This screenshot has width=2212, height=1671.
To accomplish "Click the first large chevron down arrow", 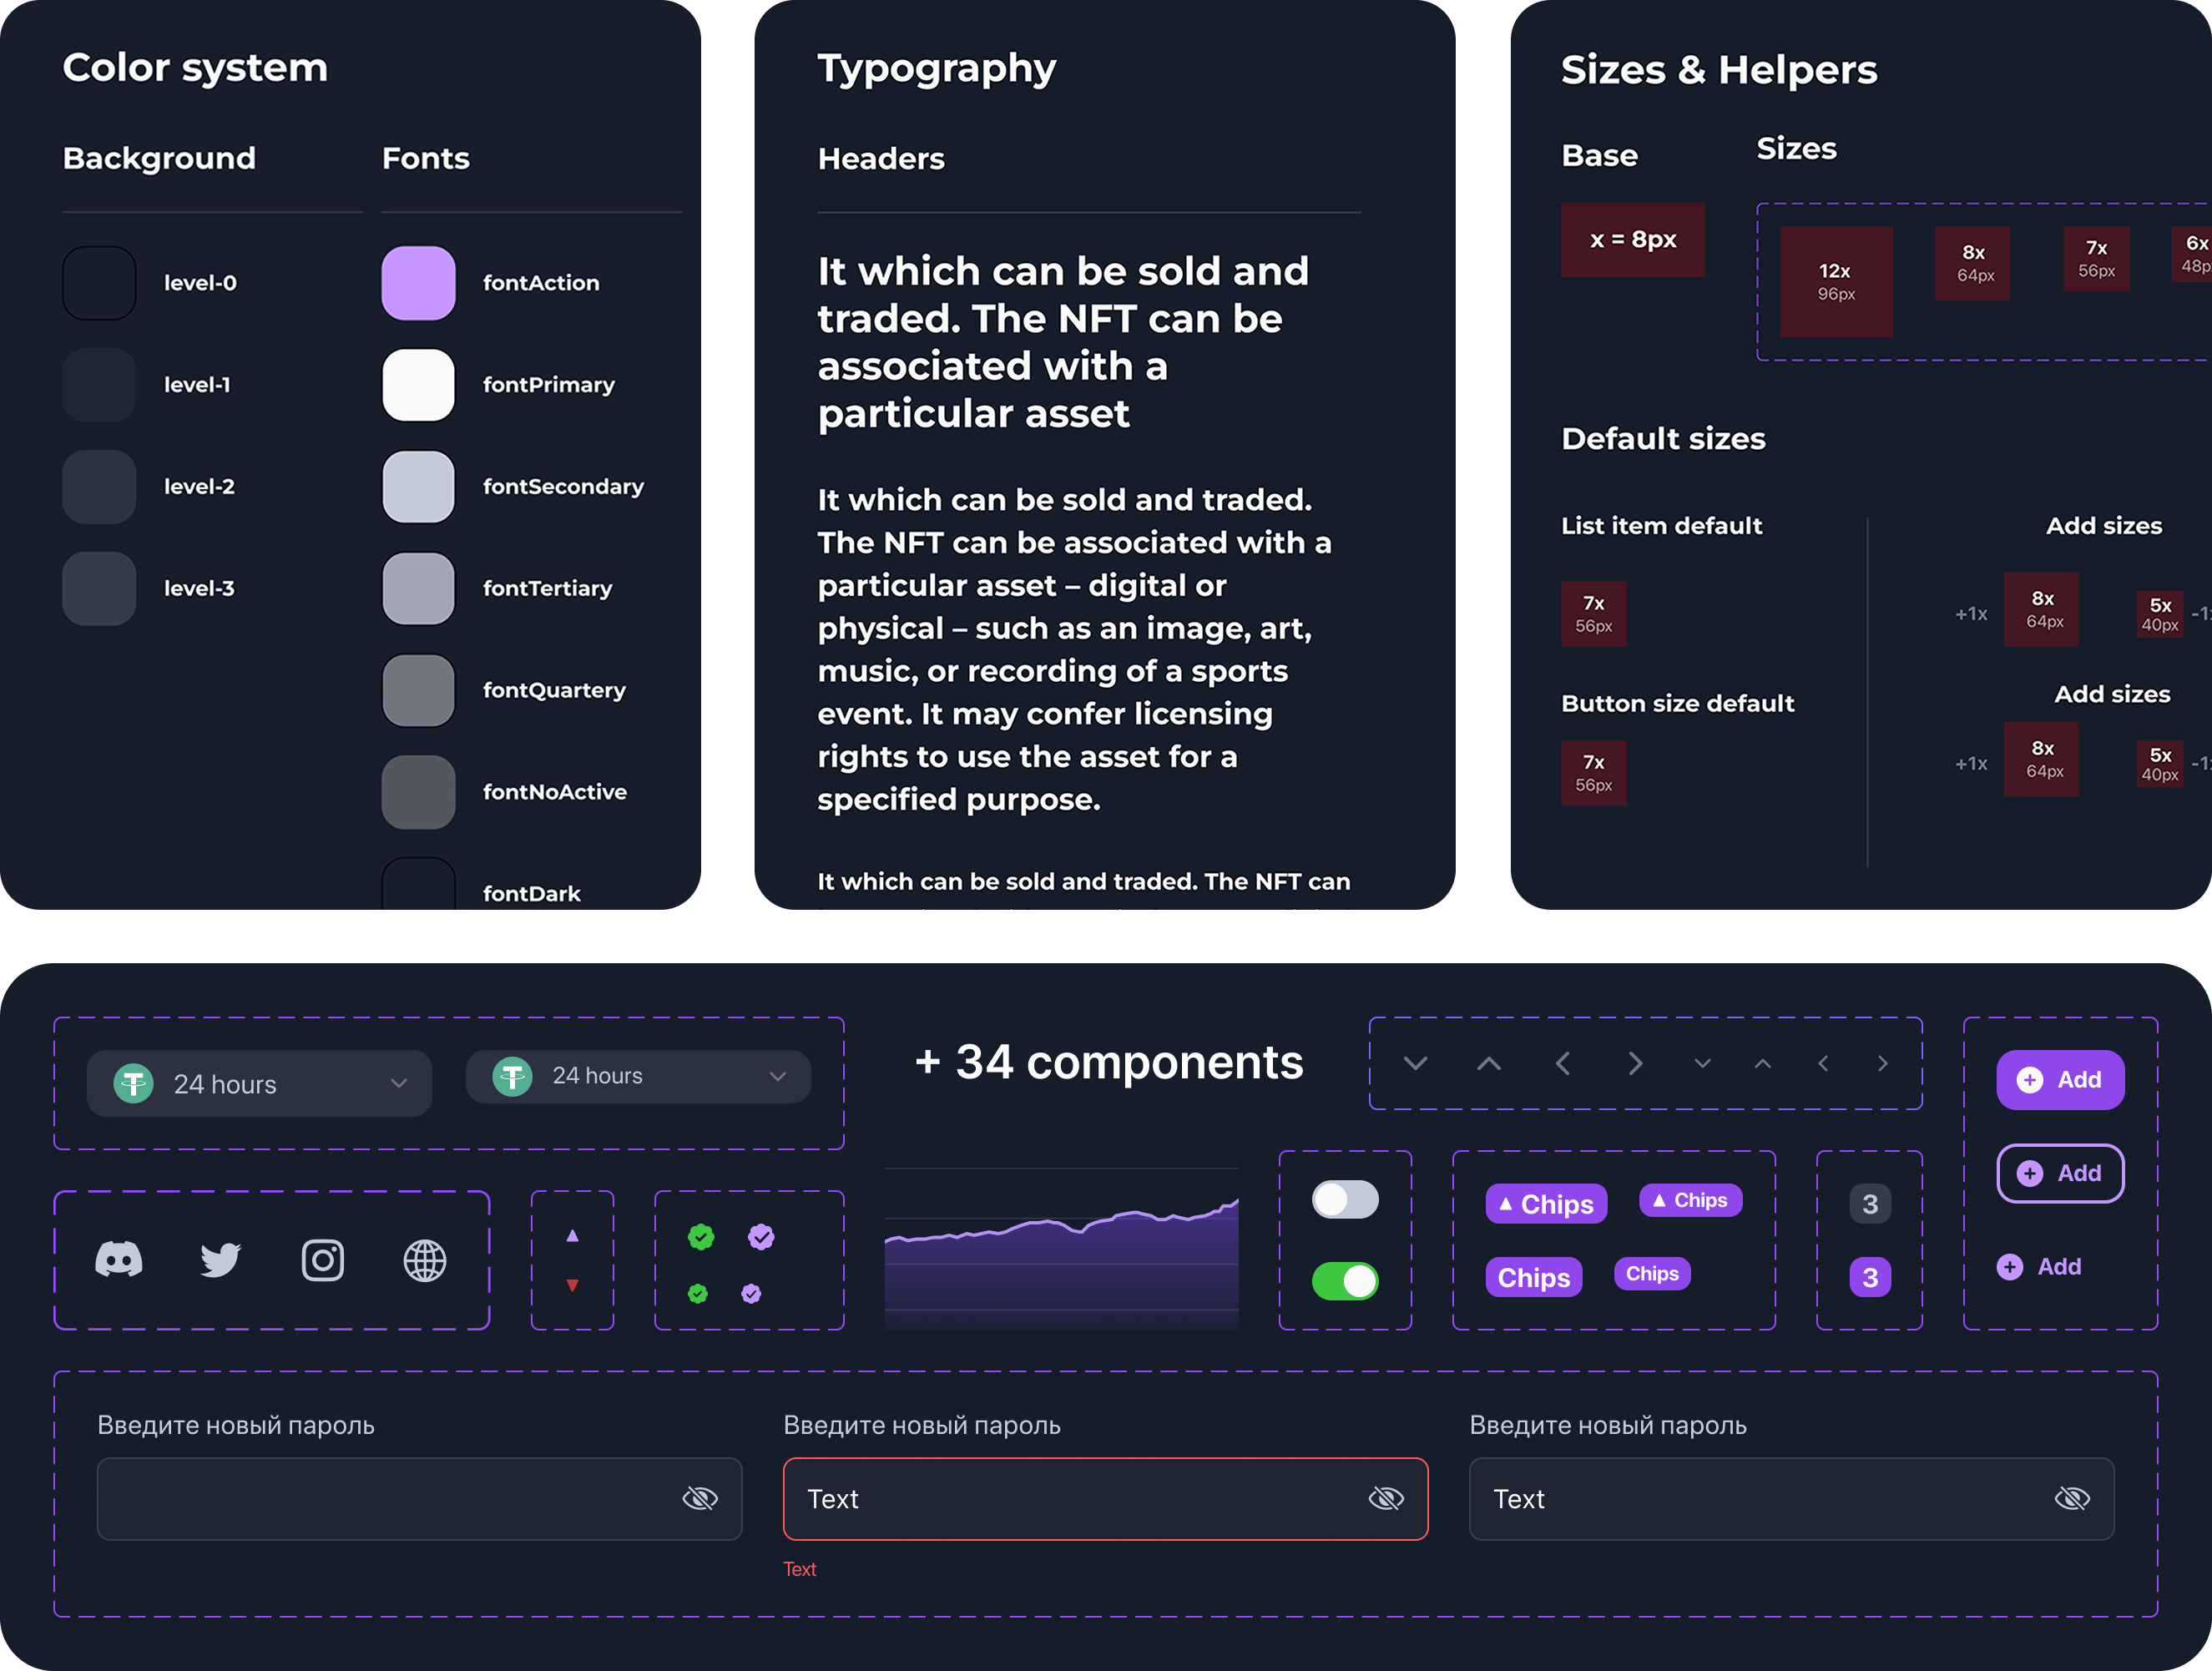I will [1415, 1063].
